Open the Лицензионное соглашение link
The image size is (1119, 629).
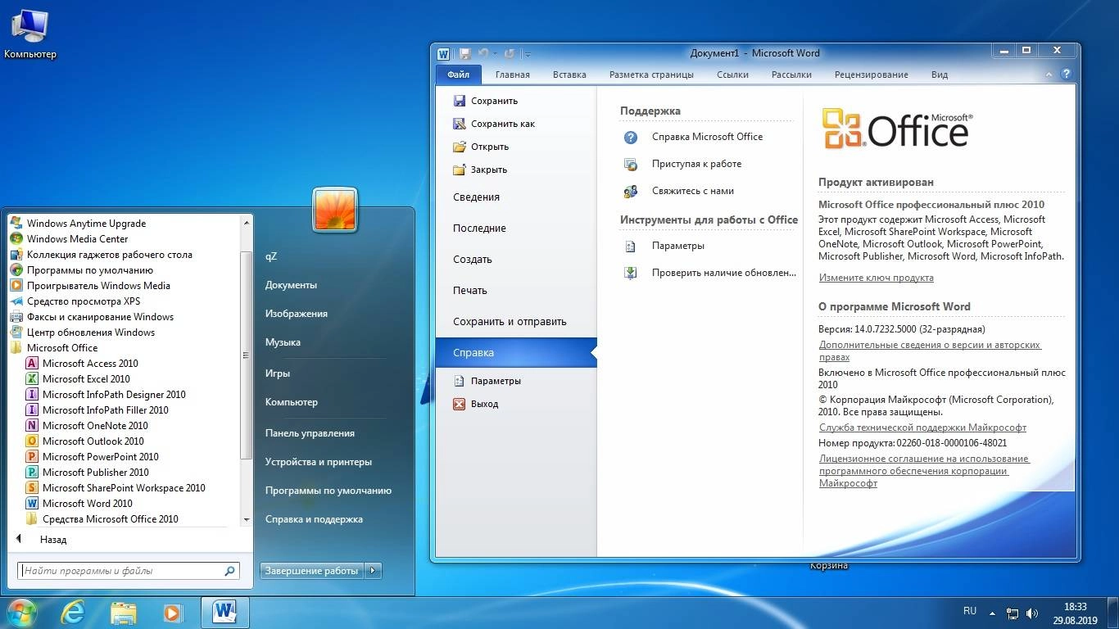(x=924, y=471)
